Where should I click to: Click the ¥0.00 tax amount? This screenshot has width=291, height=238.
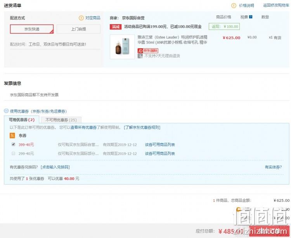[x=252, y=37]
